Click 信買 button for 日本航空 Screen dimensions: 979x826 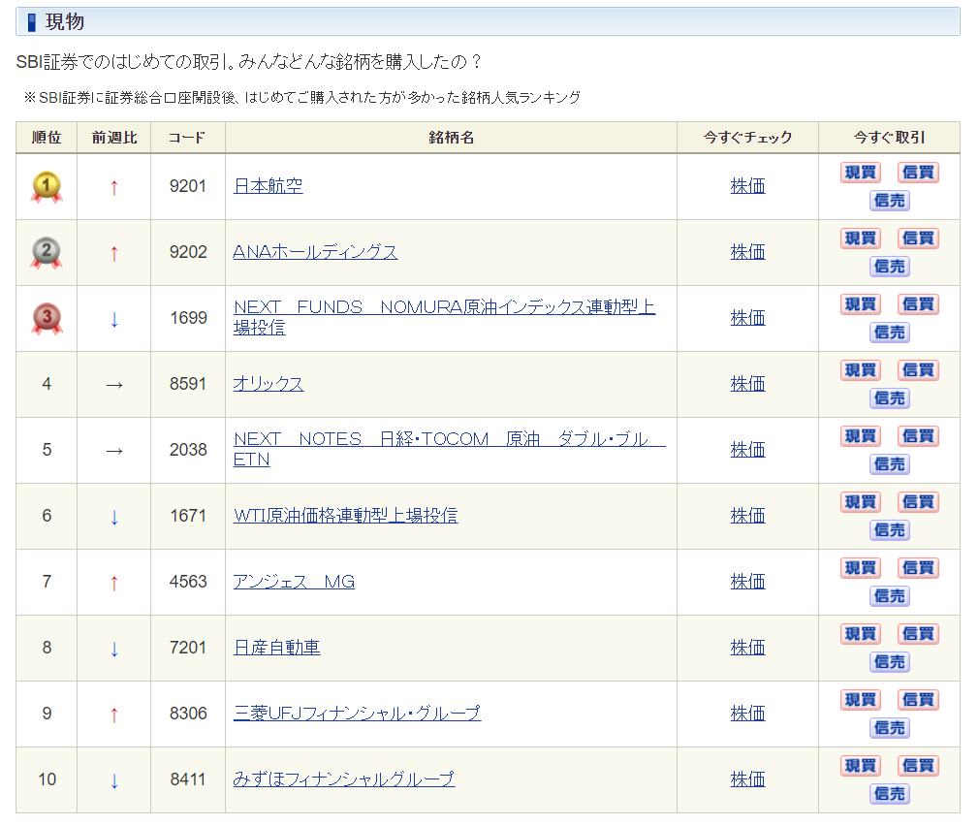pyautogui.click(x=918, y=173)
